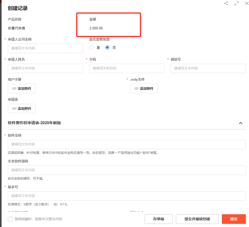Screen dimensions: 249x227
Task: Click the 软件全称的缩写，可不填 hint text
Action: tap(26, 179)
